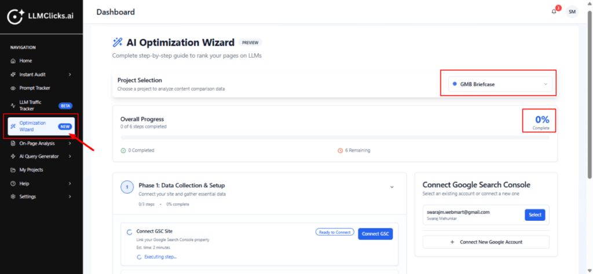
Task: Click Connect New Google Account button
Action: click(486, 242)
